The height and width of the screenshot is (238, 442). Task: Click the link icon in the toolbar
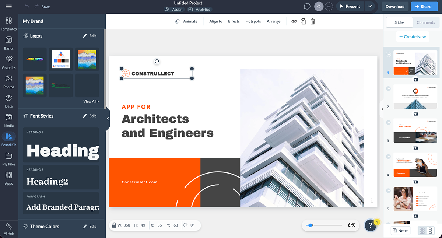pos(294,21)
